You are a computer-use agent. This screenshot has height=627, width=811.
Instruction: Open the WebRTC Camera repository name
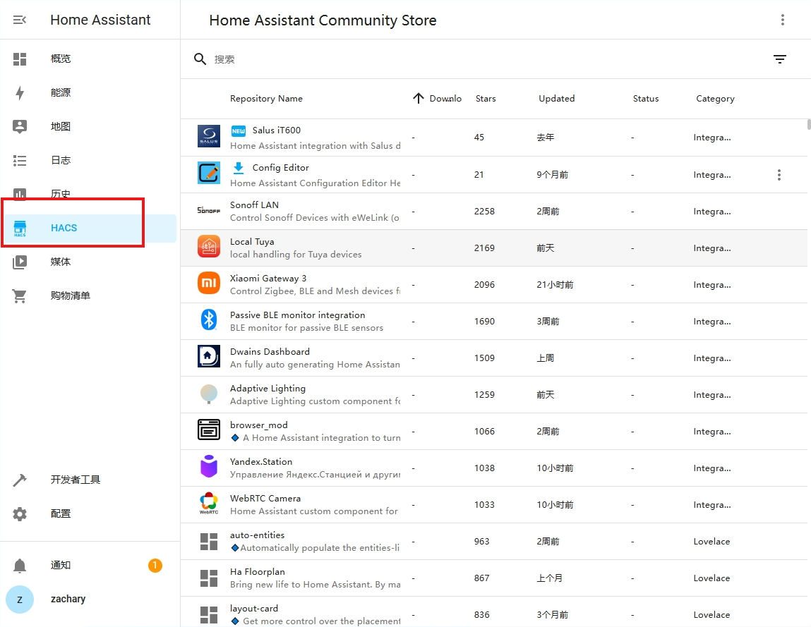coord(265,499)
